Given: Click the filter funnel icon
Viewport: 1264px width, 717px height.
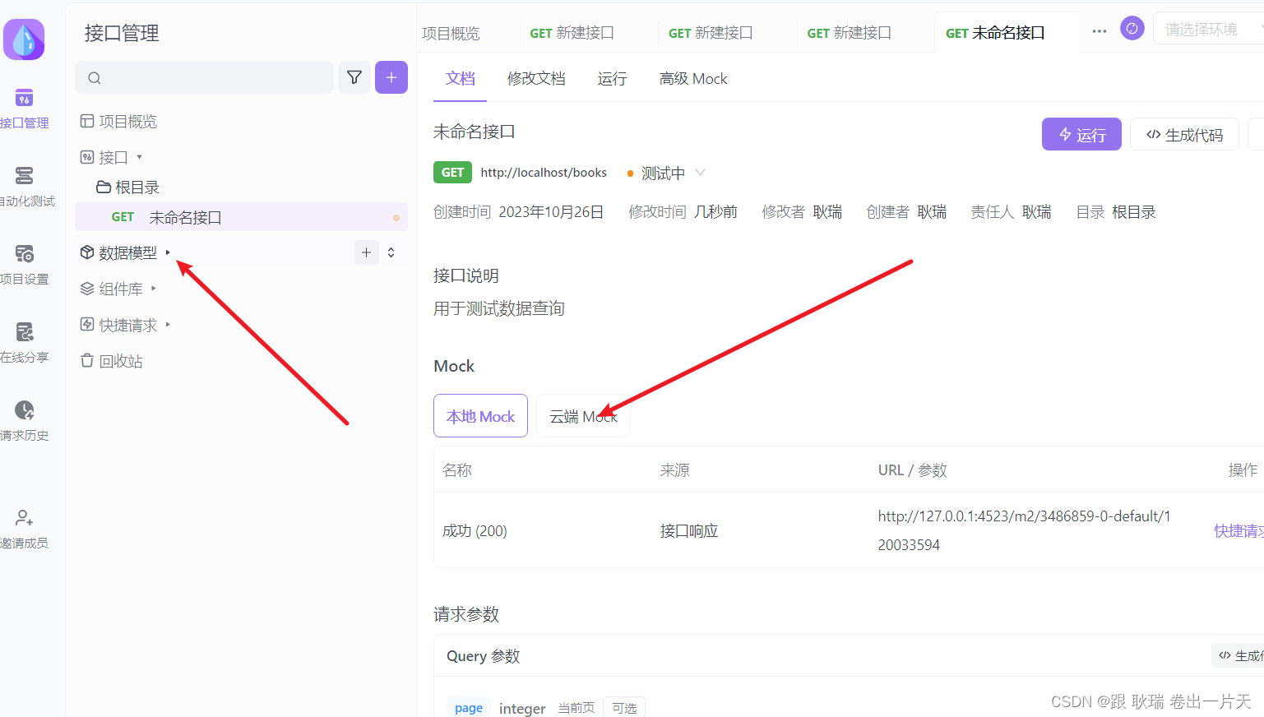Looking at the screenshot, I should point(354,77).
